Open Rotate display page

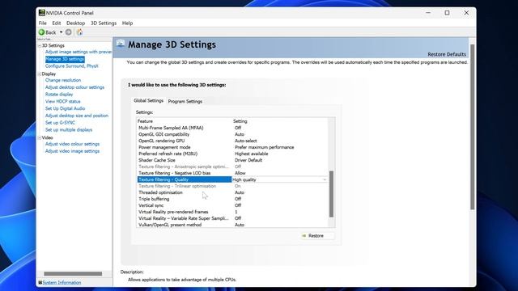coord(59,95)
